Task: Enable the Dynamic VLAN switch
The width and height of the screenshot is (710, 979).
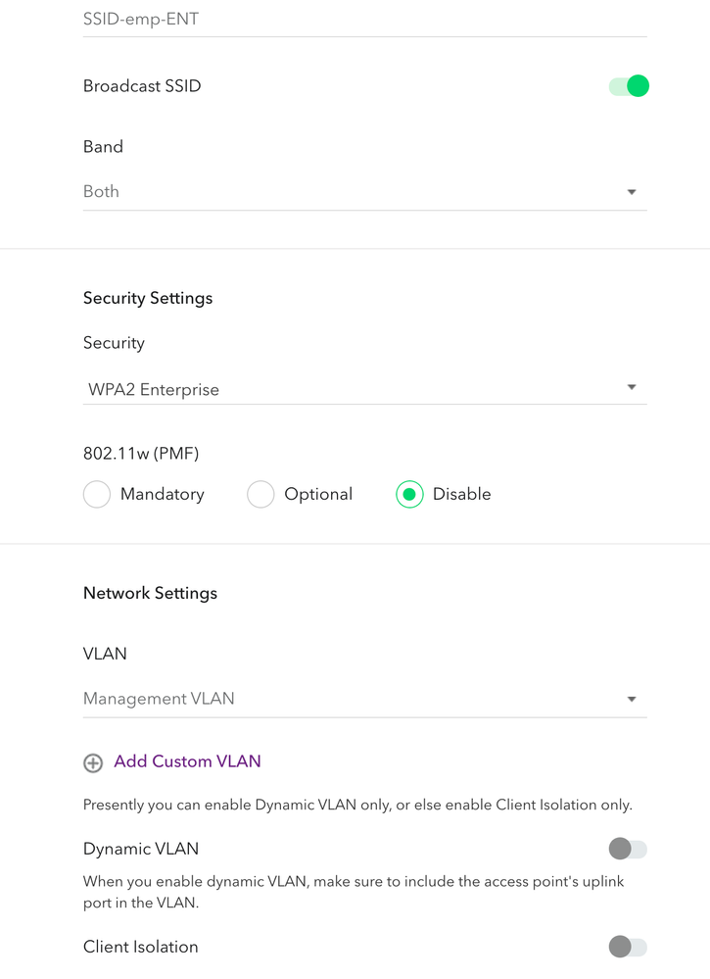Action: (x=629, y=849)
